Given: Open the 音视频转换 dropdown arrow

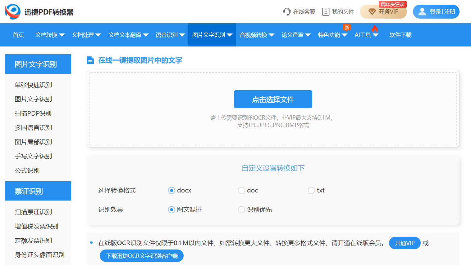Looking at the screenshot, I should pos(271,35).
